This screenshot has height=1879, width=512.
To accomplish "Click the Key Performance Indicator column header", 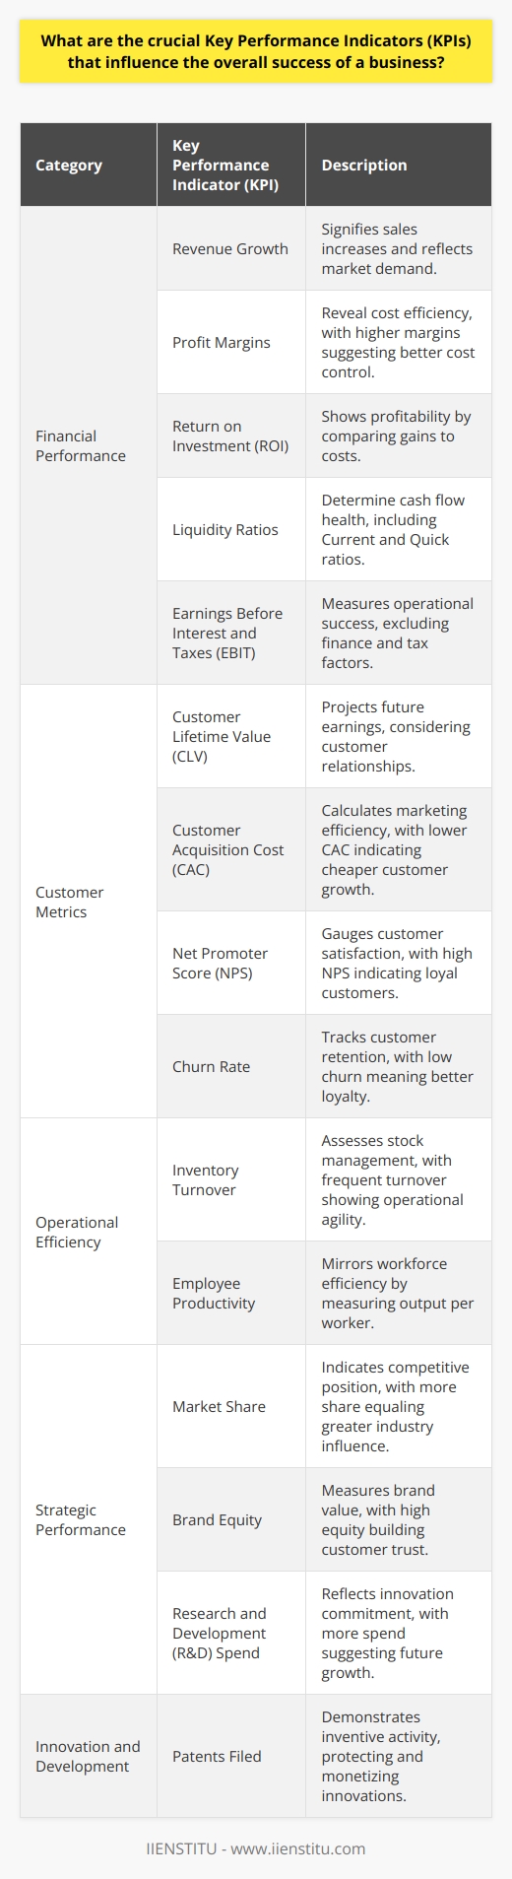I will (x=231, y=165).
